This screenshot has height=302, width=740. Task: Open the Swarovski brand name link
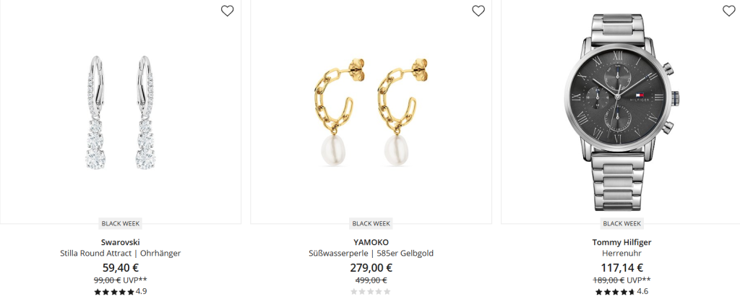click(x=121, y=242)
